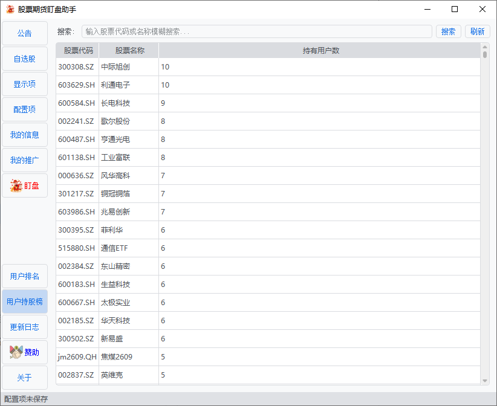
Task: Select code 301217.SZ
Action: 76,193
